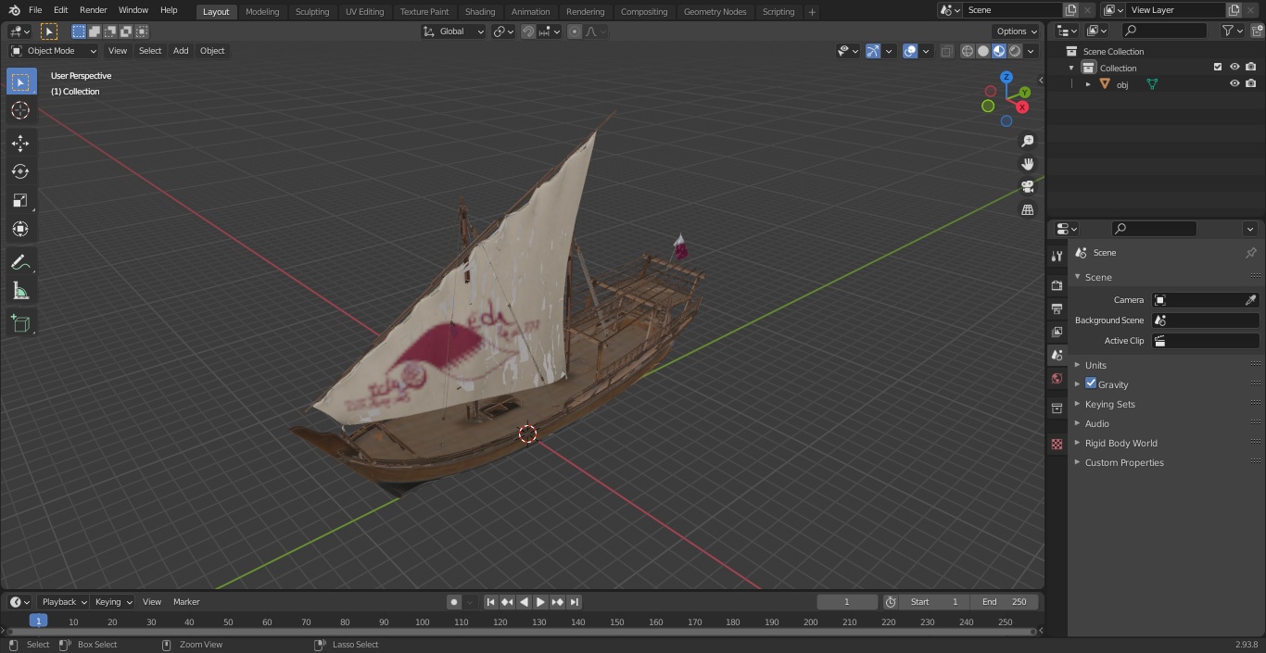Expand the obj tree item
The width and height of the screenshot is (1266, 653).
pyautogui.click(x=1088, y=84)
